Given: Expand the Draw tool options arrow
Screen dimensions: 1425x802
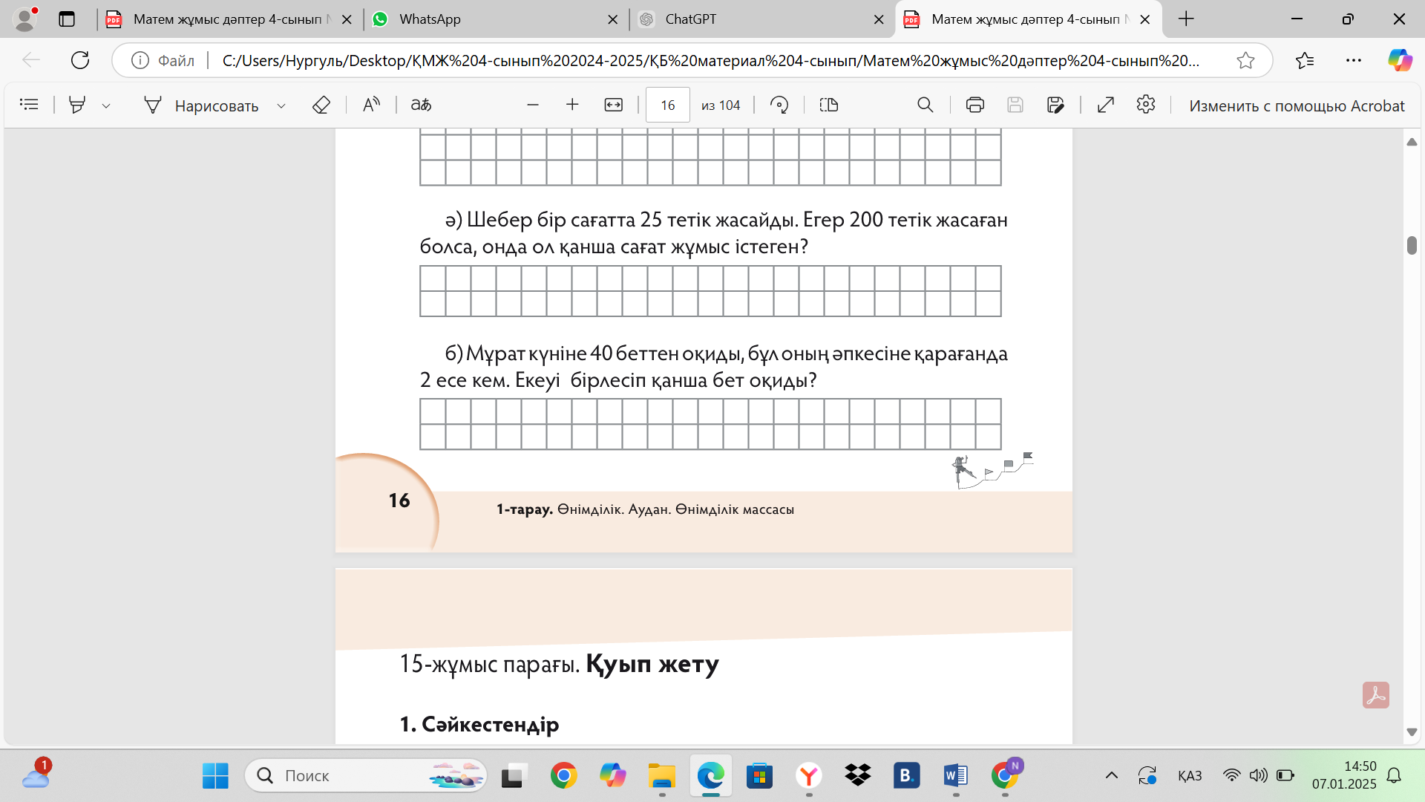Looking at the screenshot, I should [x=281, y=105].
